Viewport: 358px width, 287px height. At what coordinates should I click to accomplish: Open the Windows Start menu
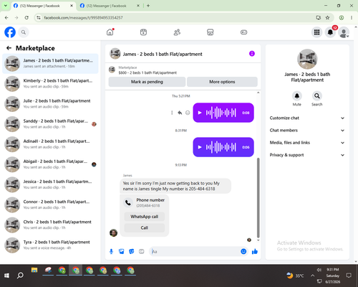coord(6,276)
